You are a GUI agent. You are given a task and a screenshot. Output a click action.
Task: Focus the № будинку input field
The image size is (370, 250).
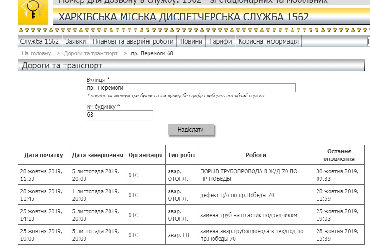coord(120,115)
